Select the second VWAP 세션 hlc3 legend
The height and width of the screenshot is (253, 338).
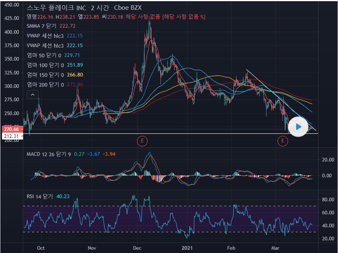click(45, 45)
